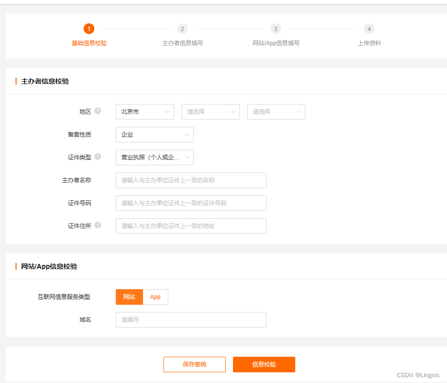The image size is (447, 383).
Task: Switch service type to App
Action: tap(155, 296)
